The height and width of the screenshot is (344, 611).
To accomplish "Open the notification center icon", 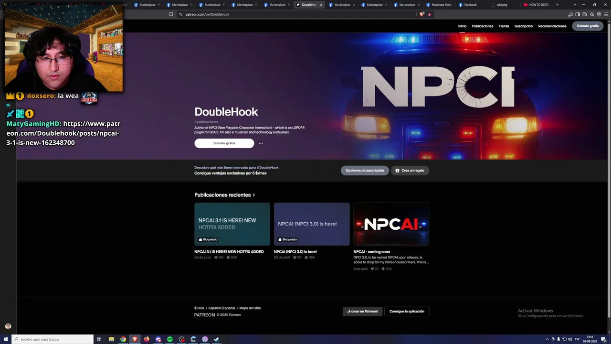I will [x=603, y=339].
